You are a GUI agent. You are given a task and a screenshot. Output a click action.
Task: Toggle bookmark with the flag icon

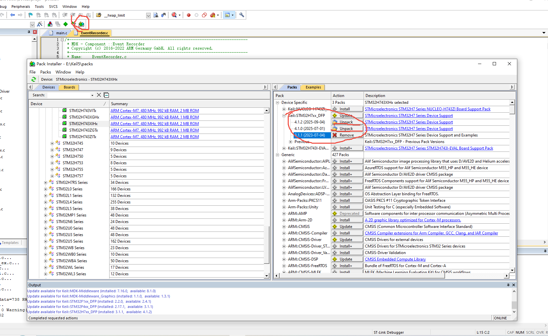(30, 15)
